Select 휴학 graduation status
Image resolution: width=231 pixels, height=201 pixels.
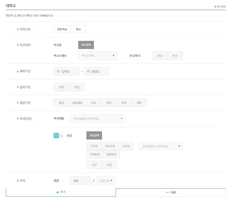(x=124, y=103)
